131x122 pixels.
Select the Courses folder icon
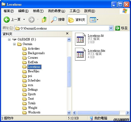click(24, 58)
